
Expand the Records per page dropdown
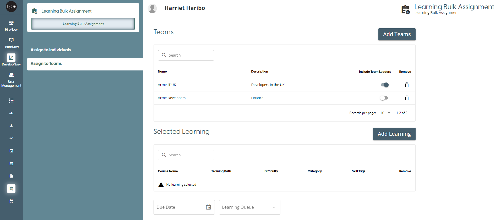[385, 113]
